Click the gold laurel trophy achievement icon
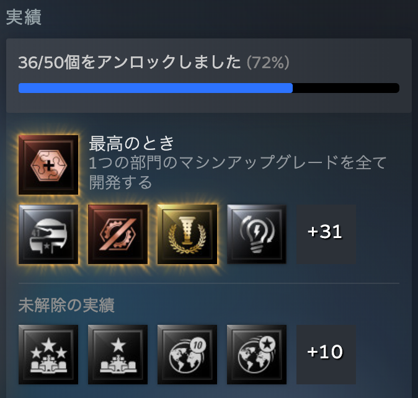 coord(187,234)
